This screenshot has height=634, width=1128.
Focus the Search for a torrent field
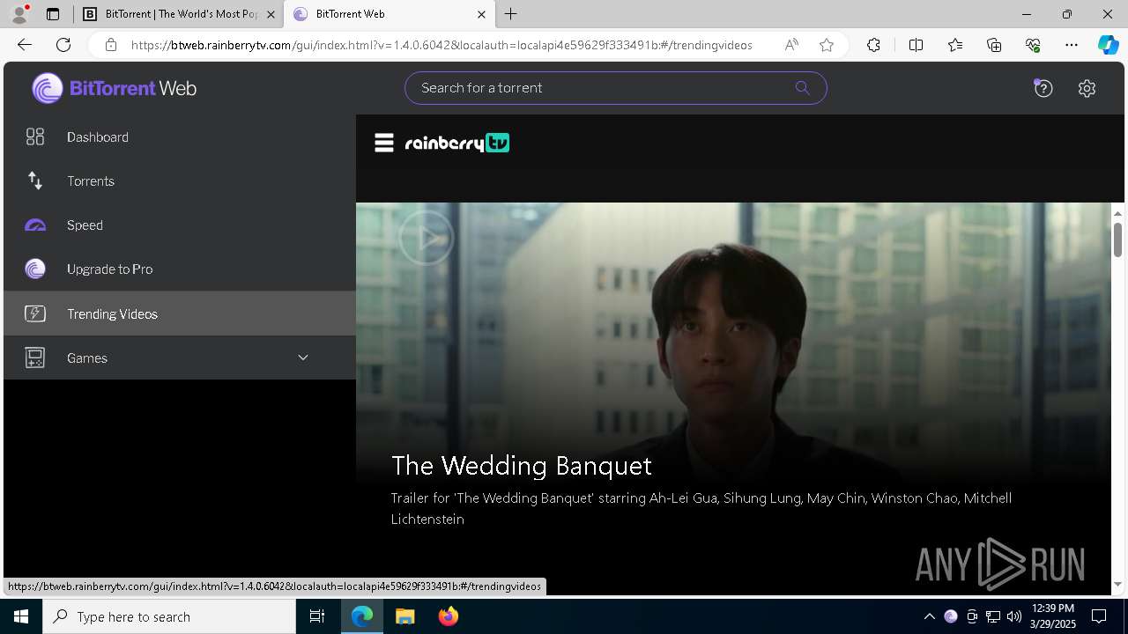point(615,88)
